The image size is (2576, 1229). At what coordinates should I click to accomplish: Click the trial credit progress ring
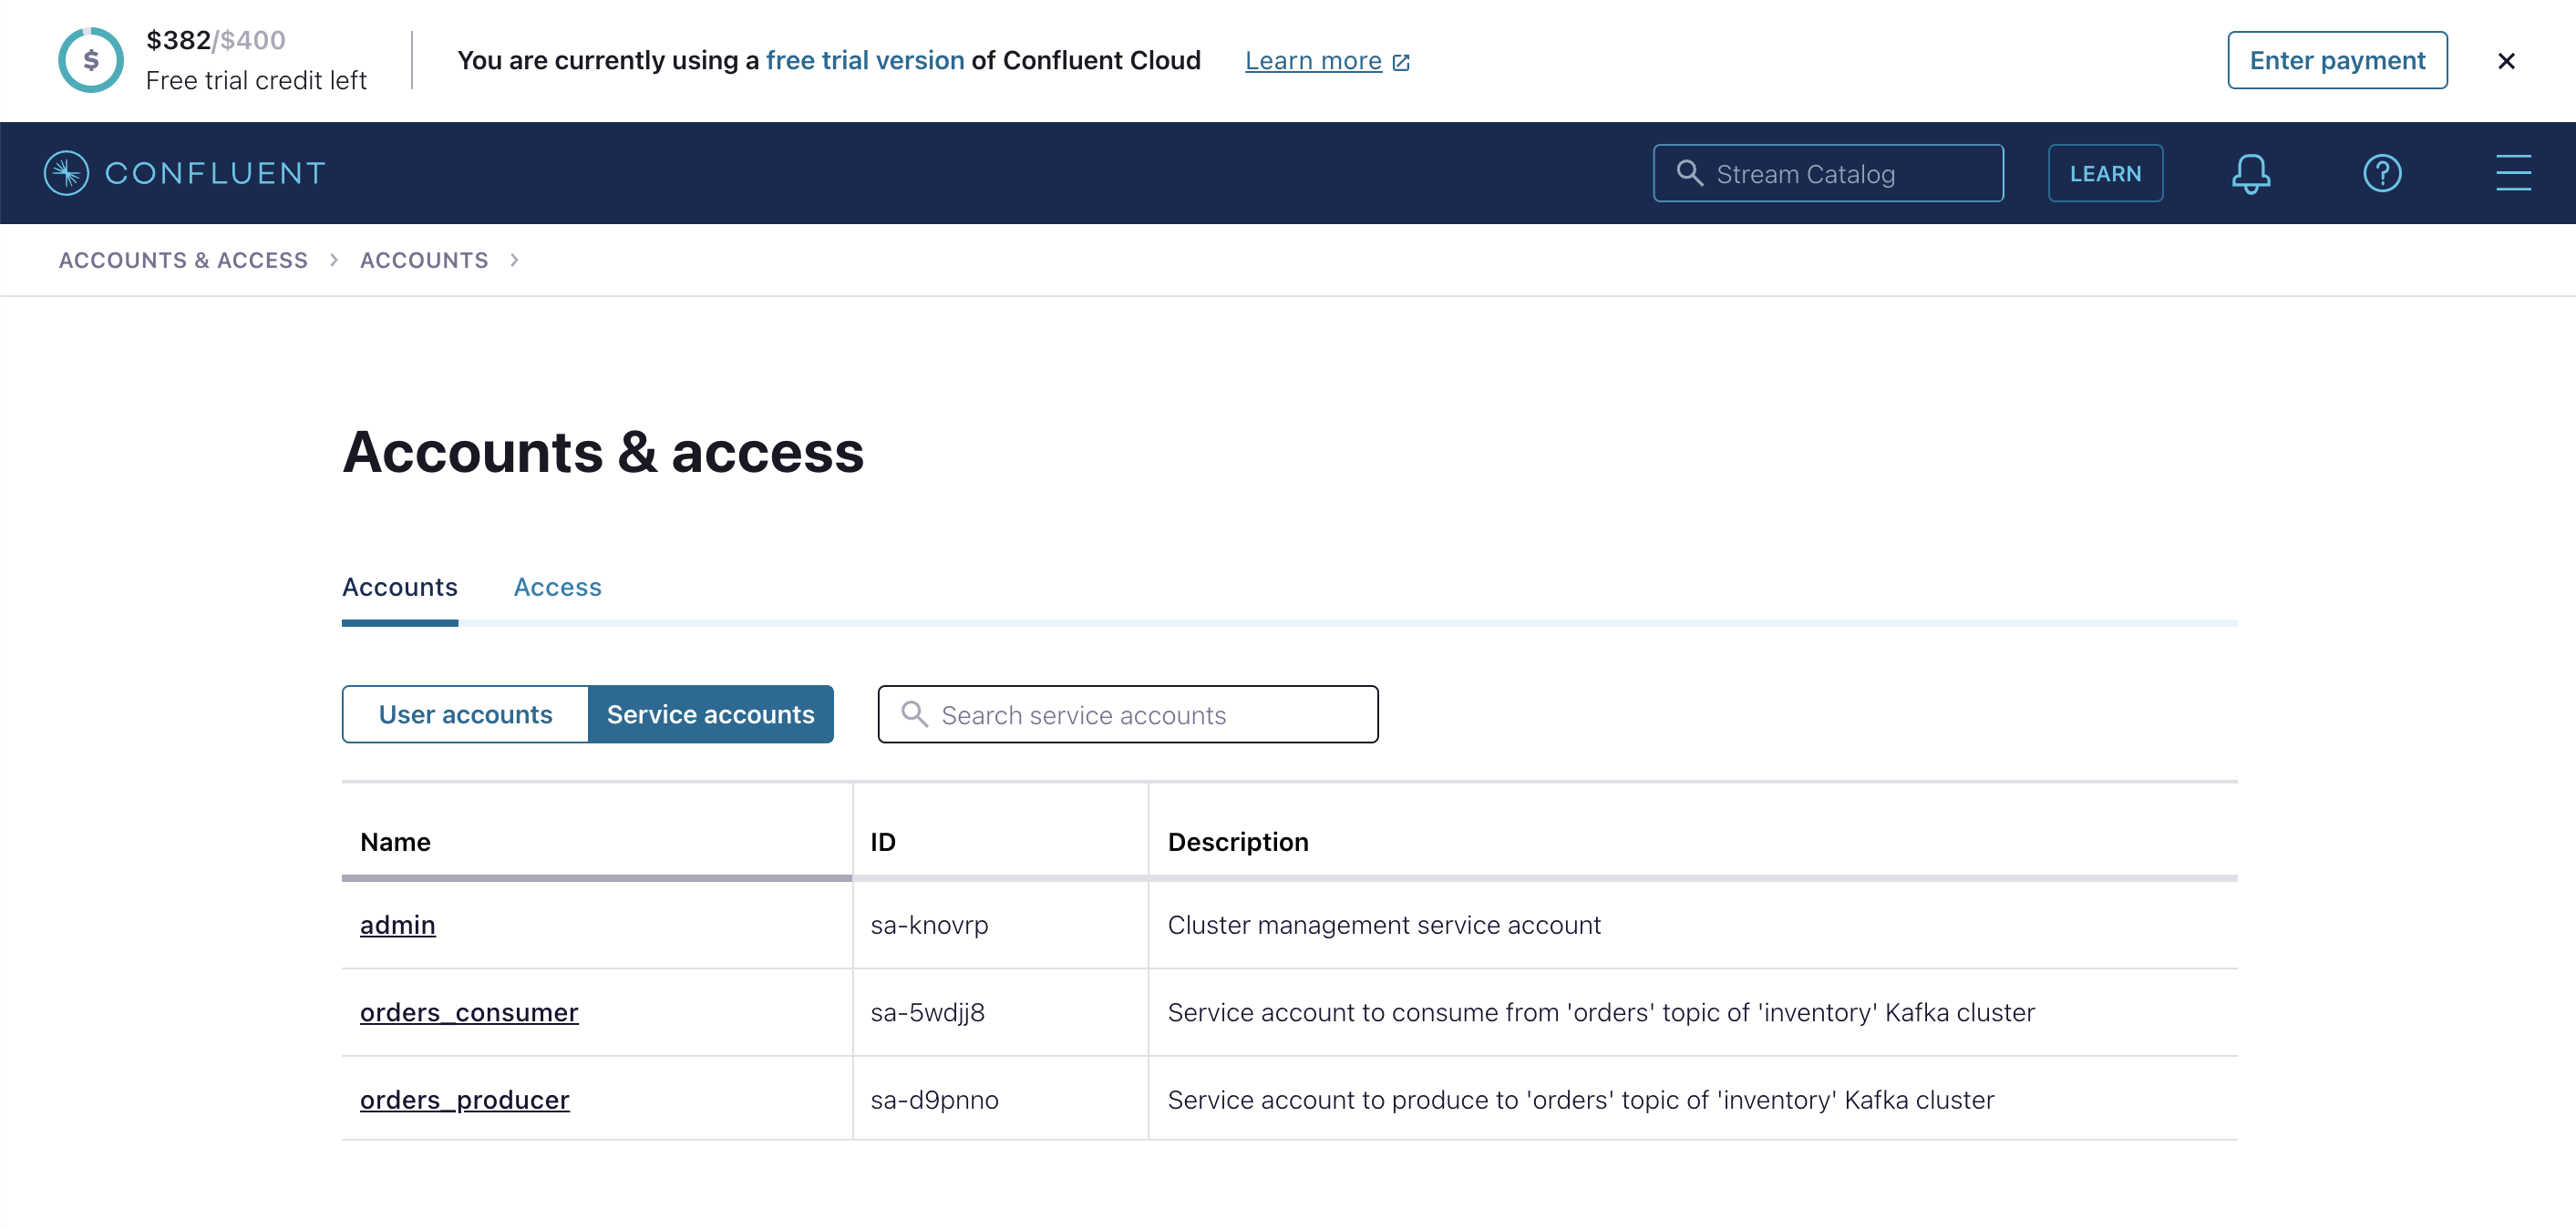(91, 60)
